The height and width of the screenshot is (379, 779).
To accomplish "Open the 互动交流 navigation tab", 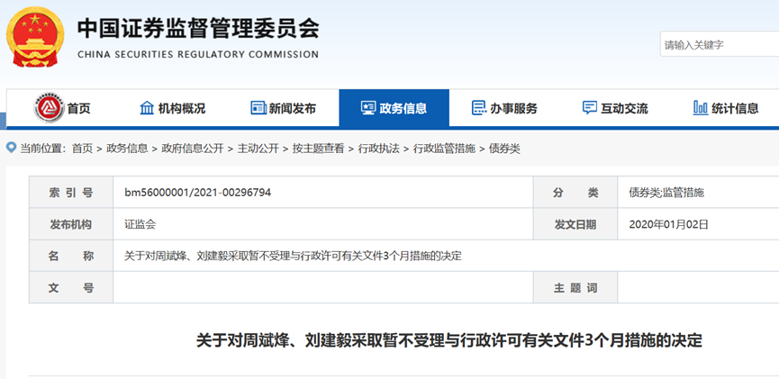I will click(615, 108).
